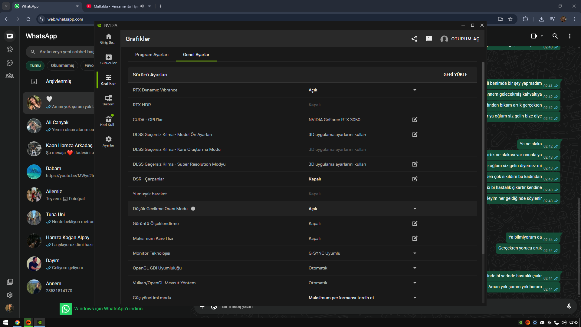The height and width of the screenshot is (327, 581).
Task: Filter WhatsApp chats by Tümü
Action: (35, 65)
